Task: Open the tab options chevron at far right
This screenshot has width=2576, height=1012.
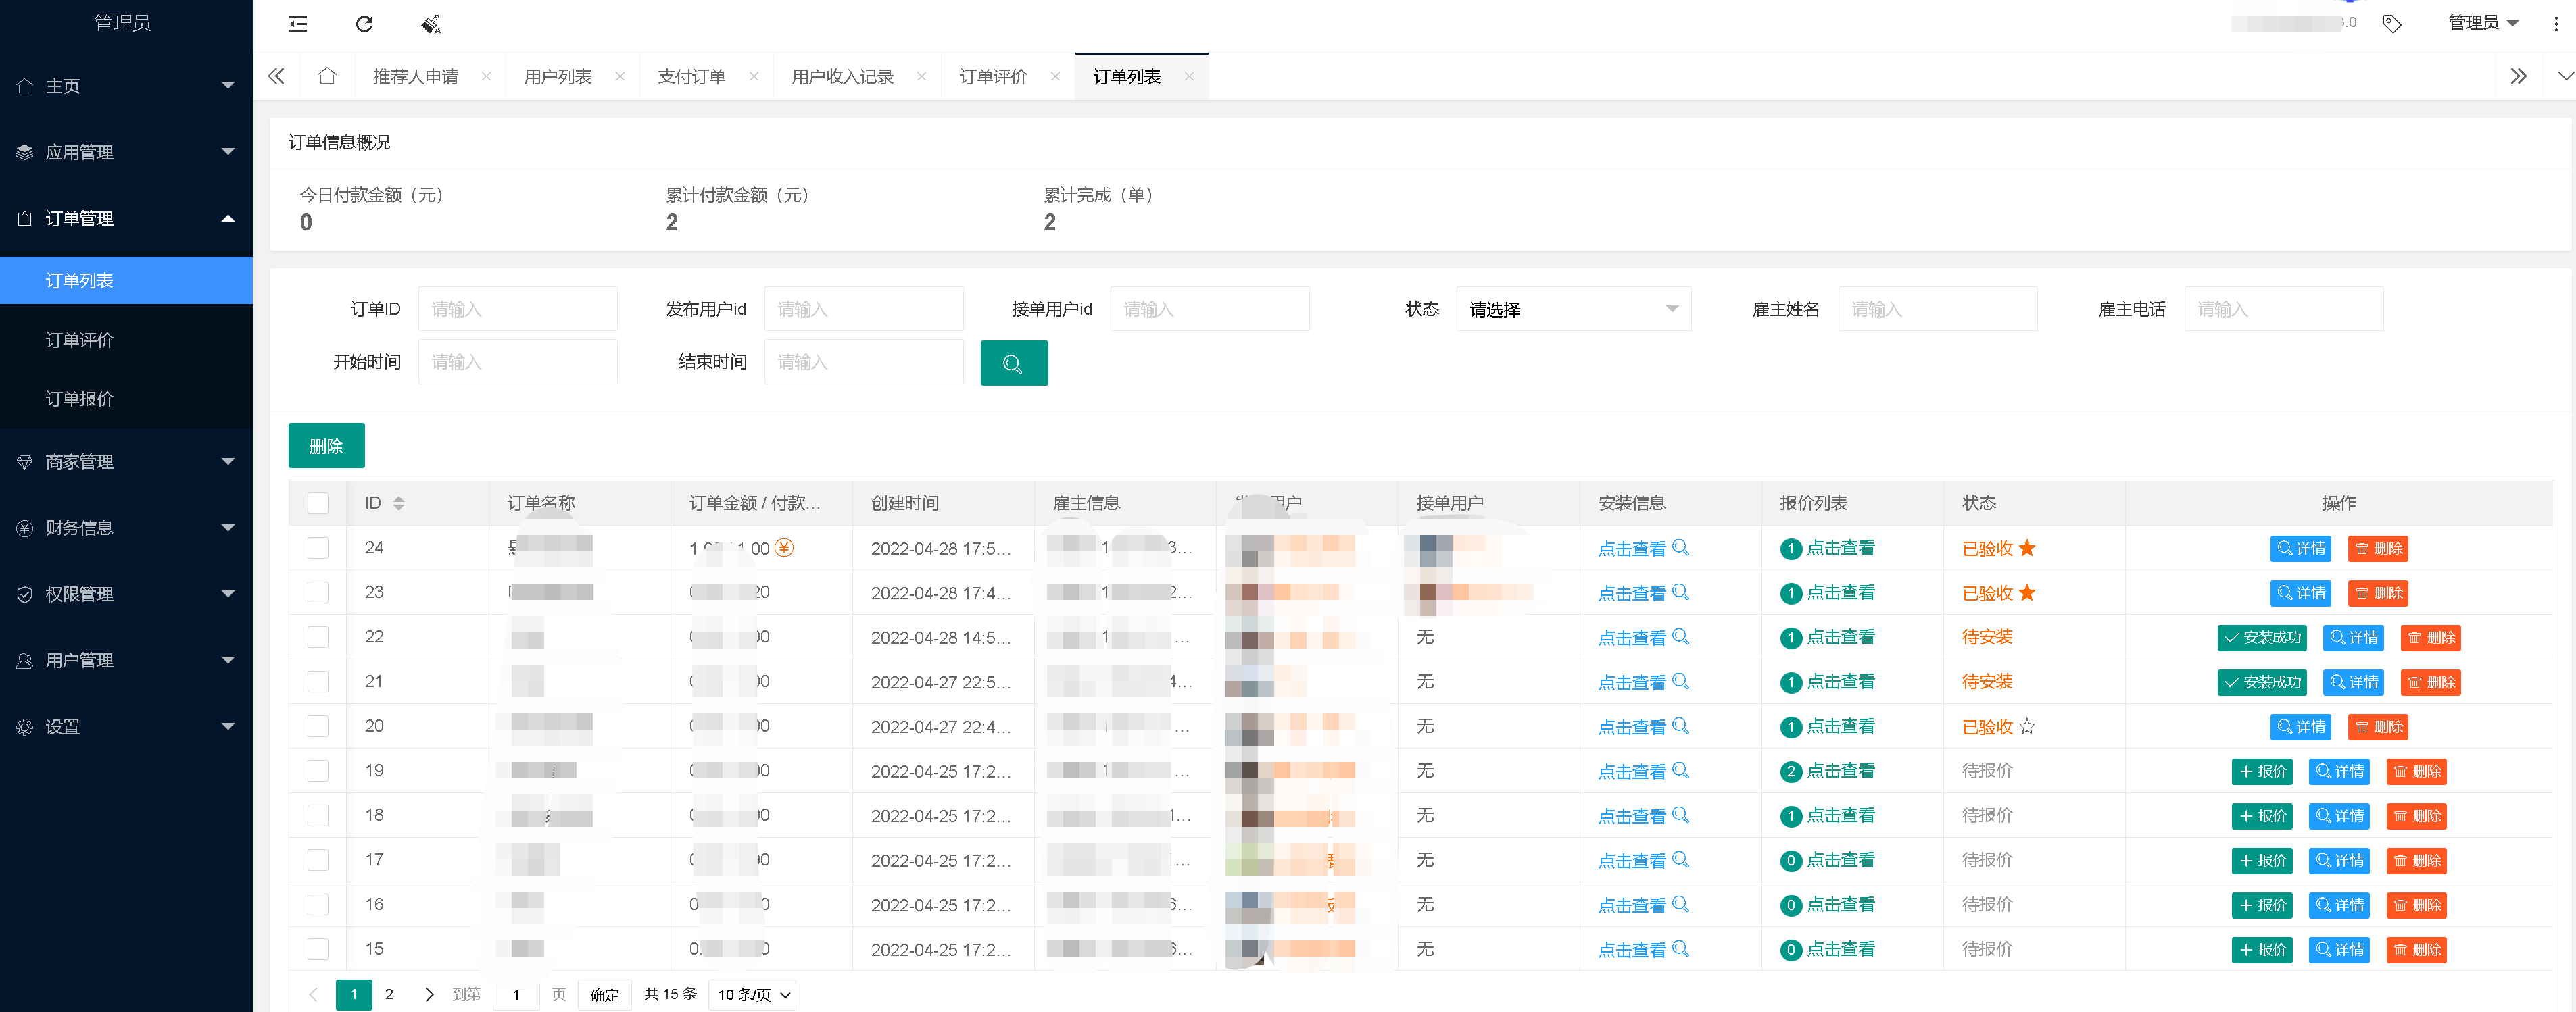Action: [x=2565, y=76]
